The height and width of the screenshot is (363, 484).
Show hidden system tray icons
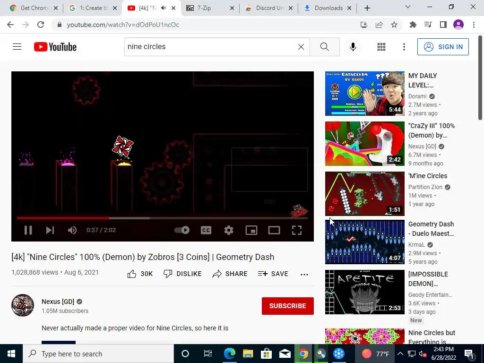[x=400, y=354]
